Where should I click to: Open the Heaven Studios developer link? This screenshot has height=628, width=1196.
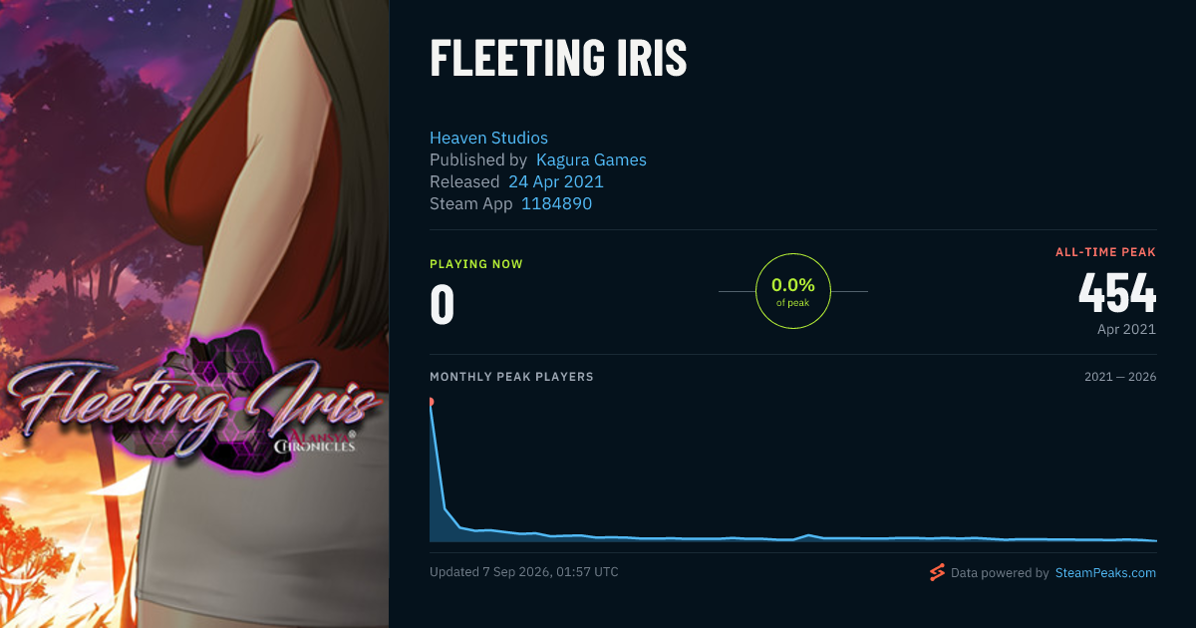pos(488,138)
